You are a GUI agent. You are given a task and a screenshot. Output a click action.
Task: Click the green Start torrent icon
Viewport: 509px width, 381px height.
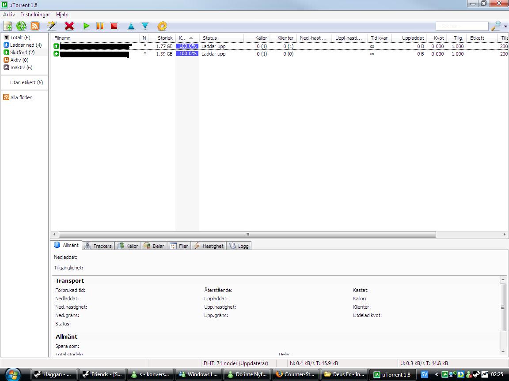coord(86,26)
